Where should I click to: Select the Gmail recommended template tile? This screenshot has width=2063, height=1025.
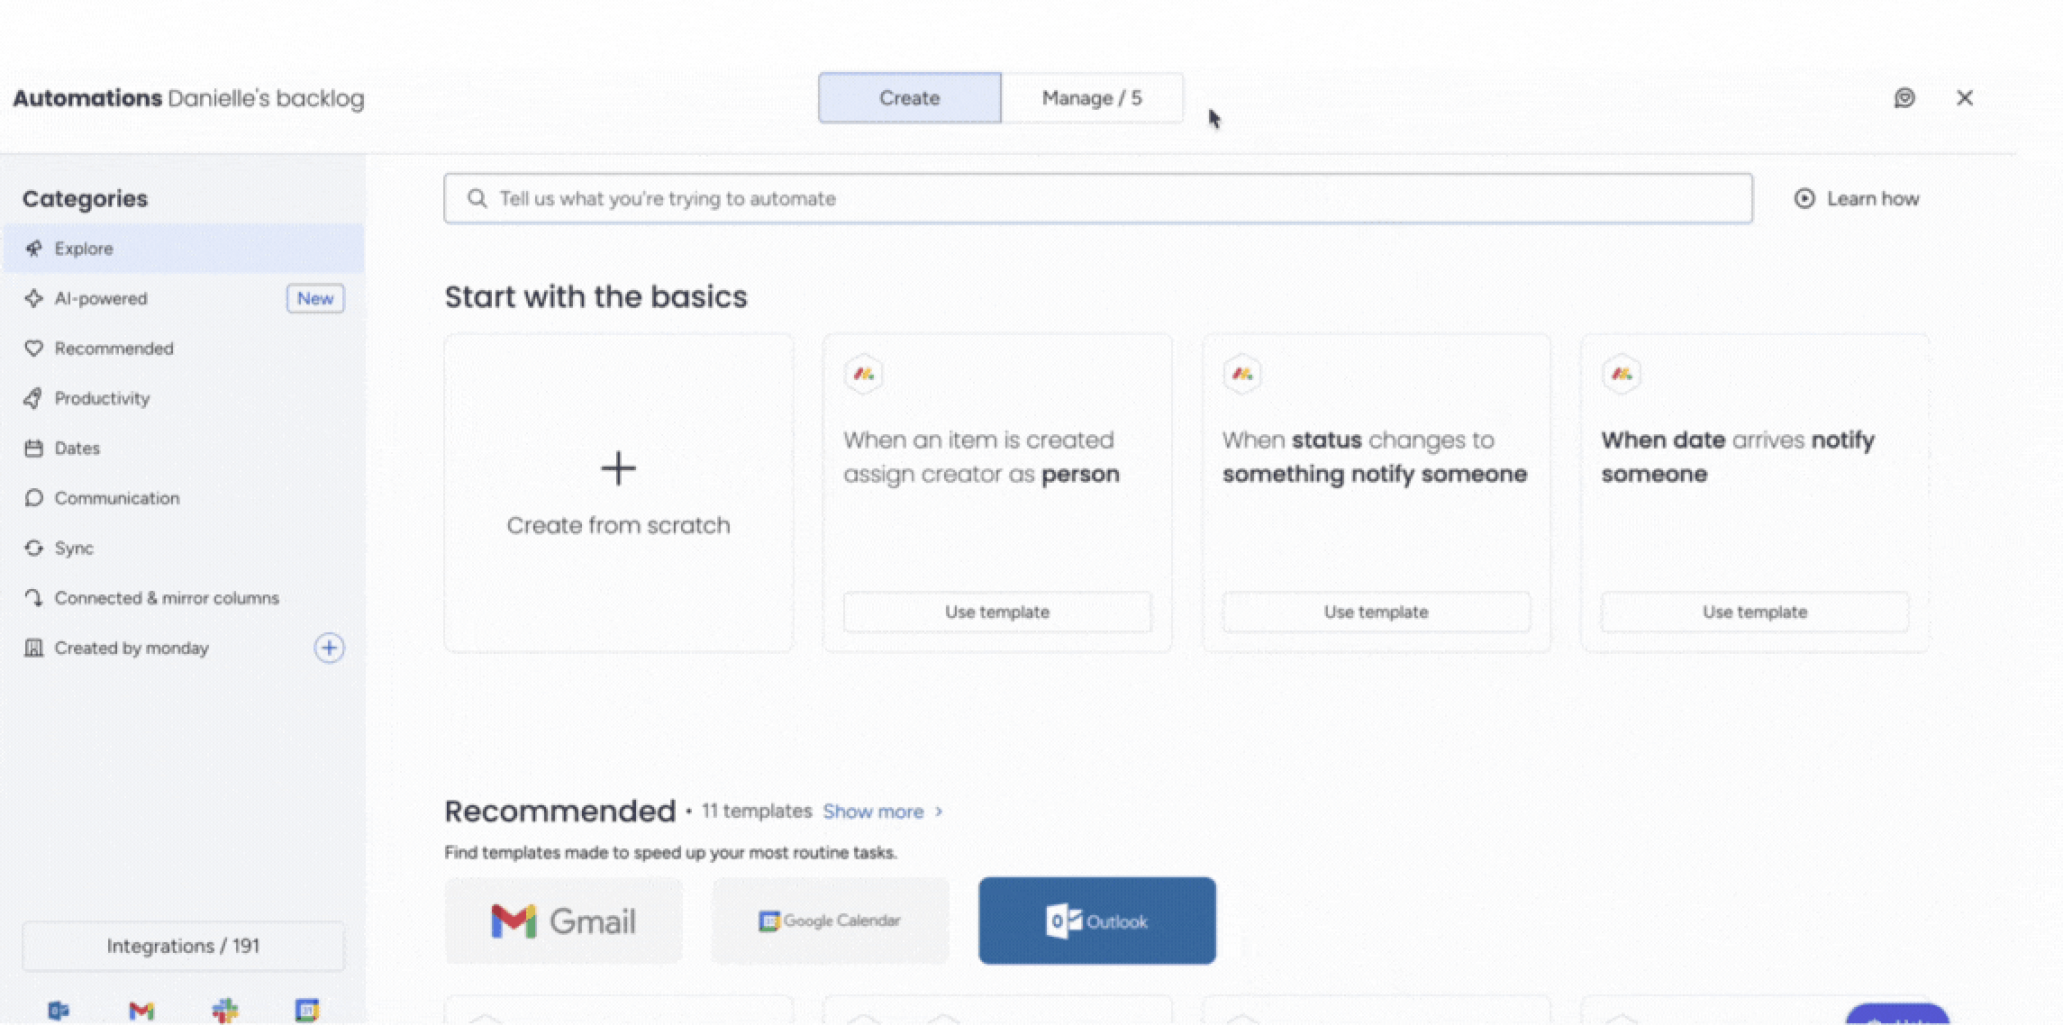[562, 921]
